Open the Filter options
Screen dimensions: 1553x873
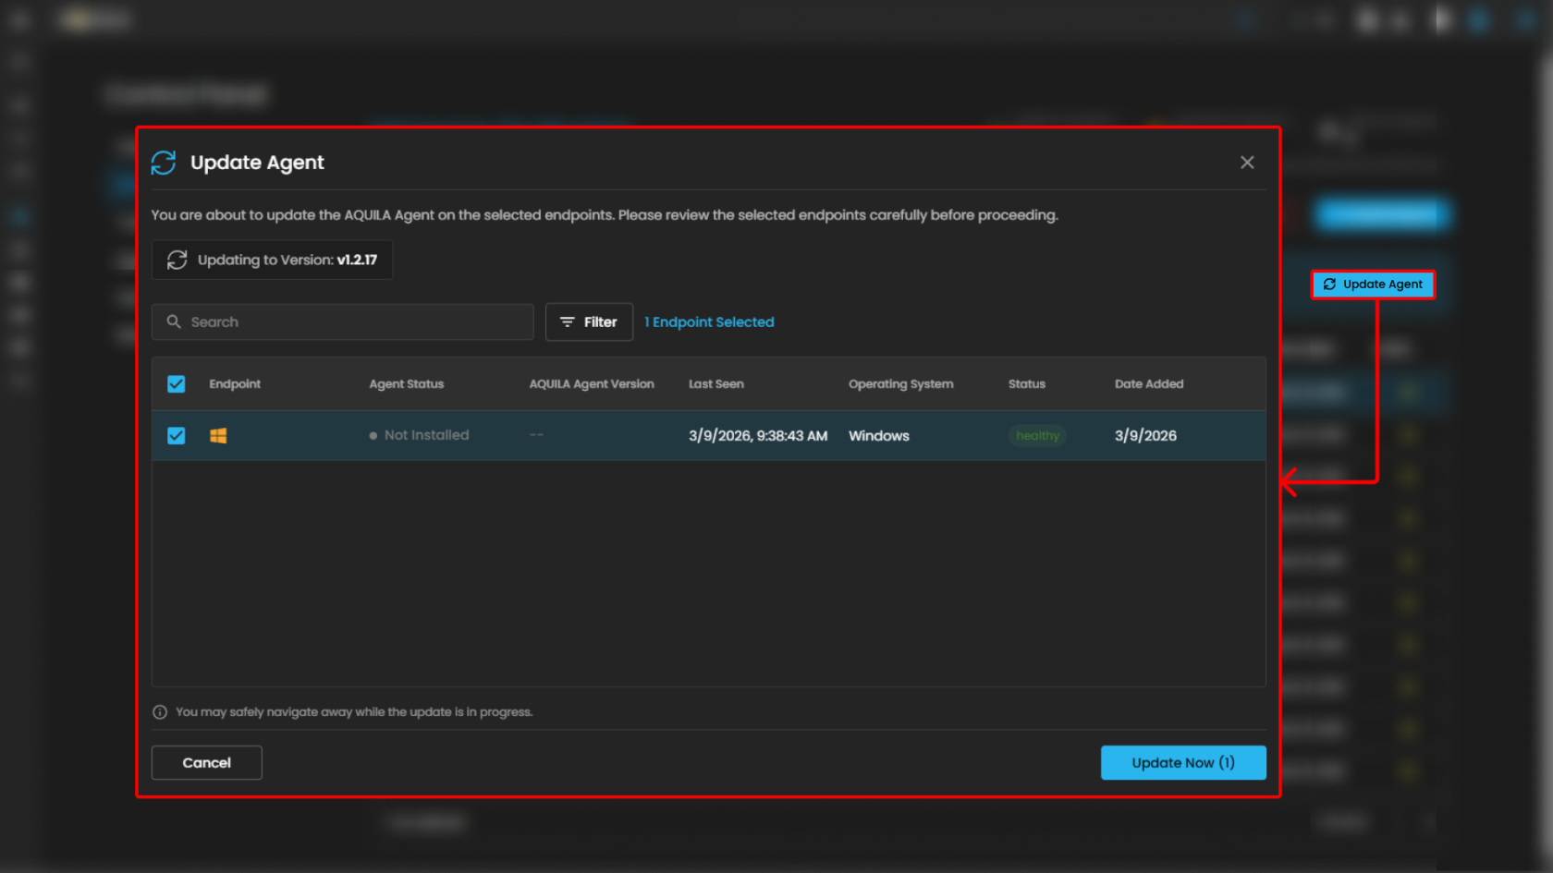click(x=589, y=321)
